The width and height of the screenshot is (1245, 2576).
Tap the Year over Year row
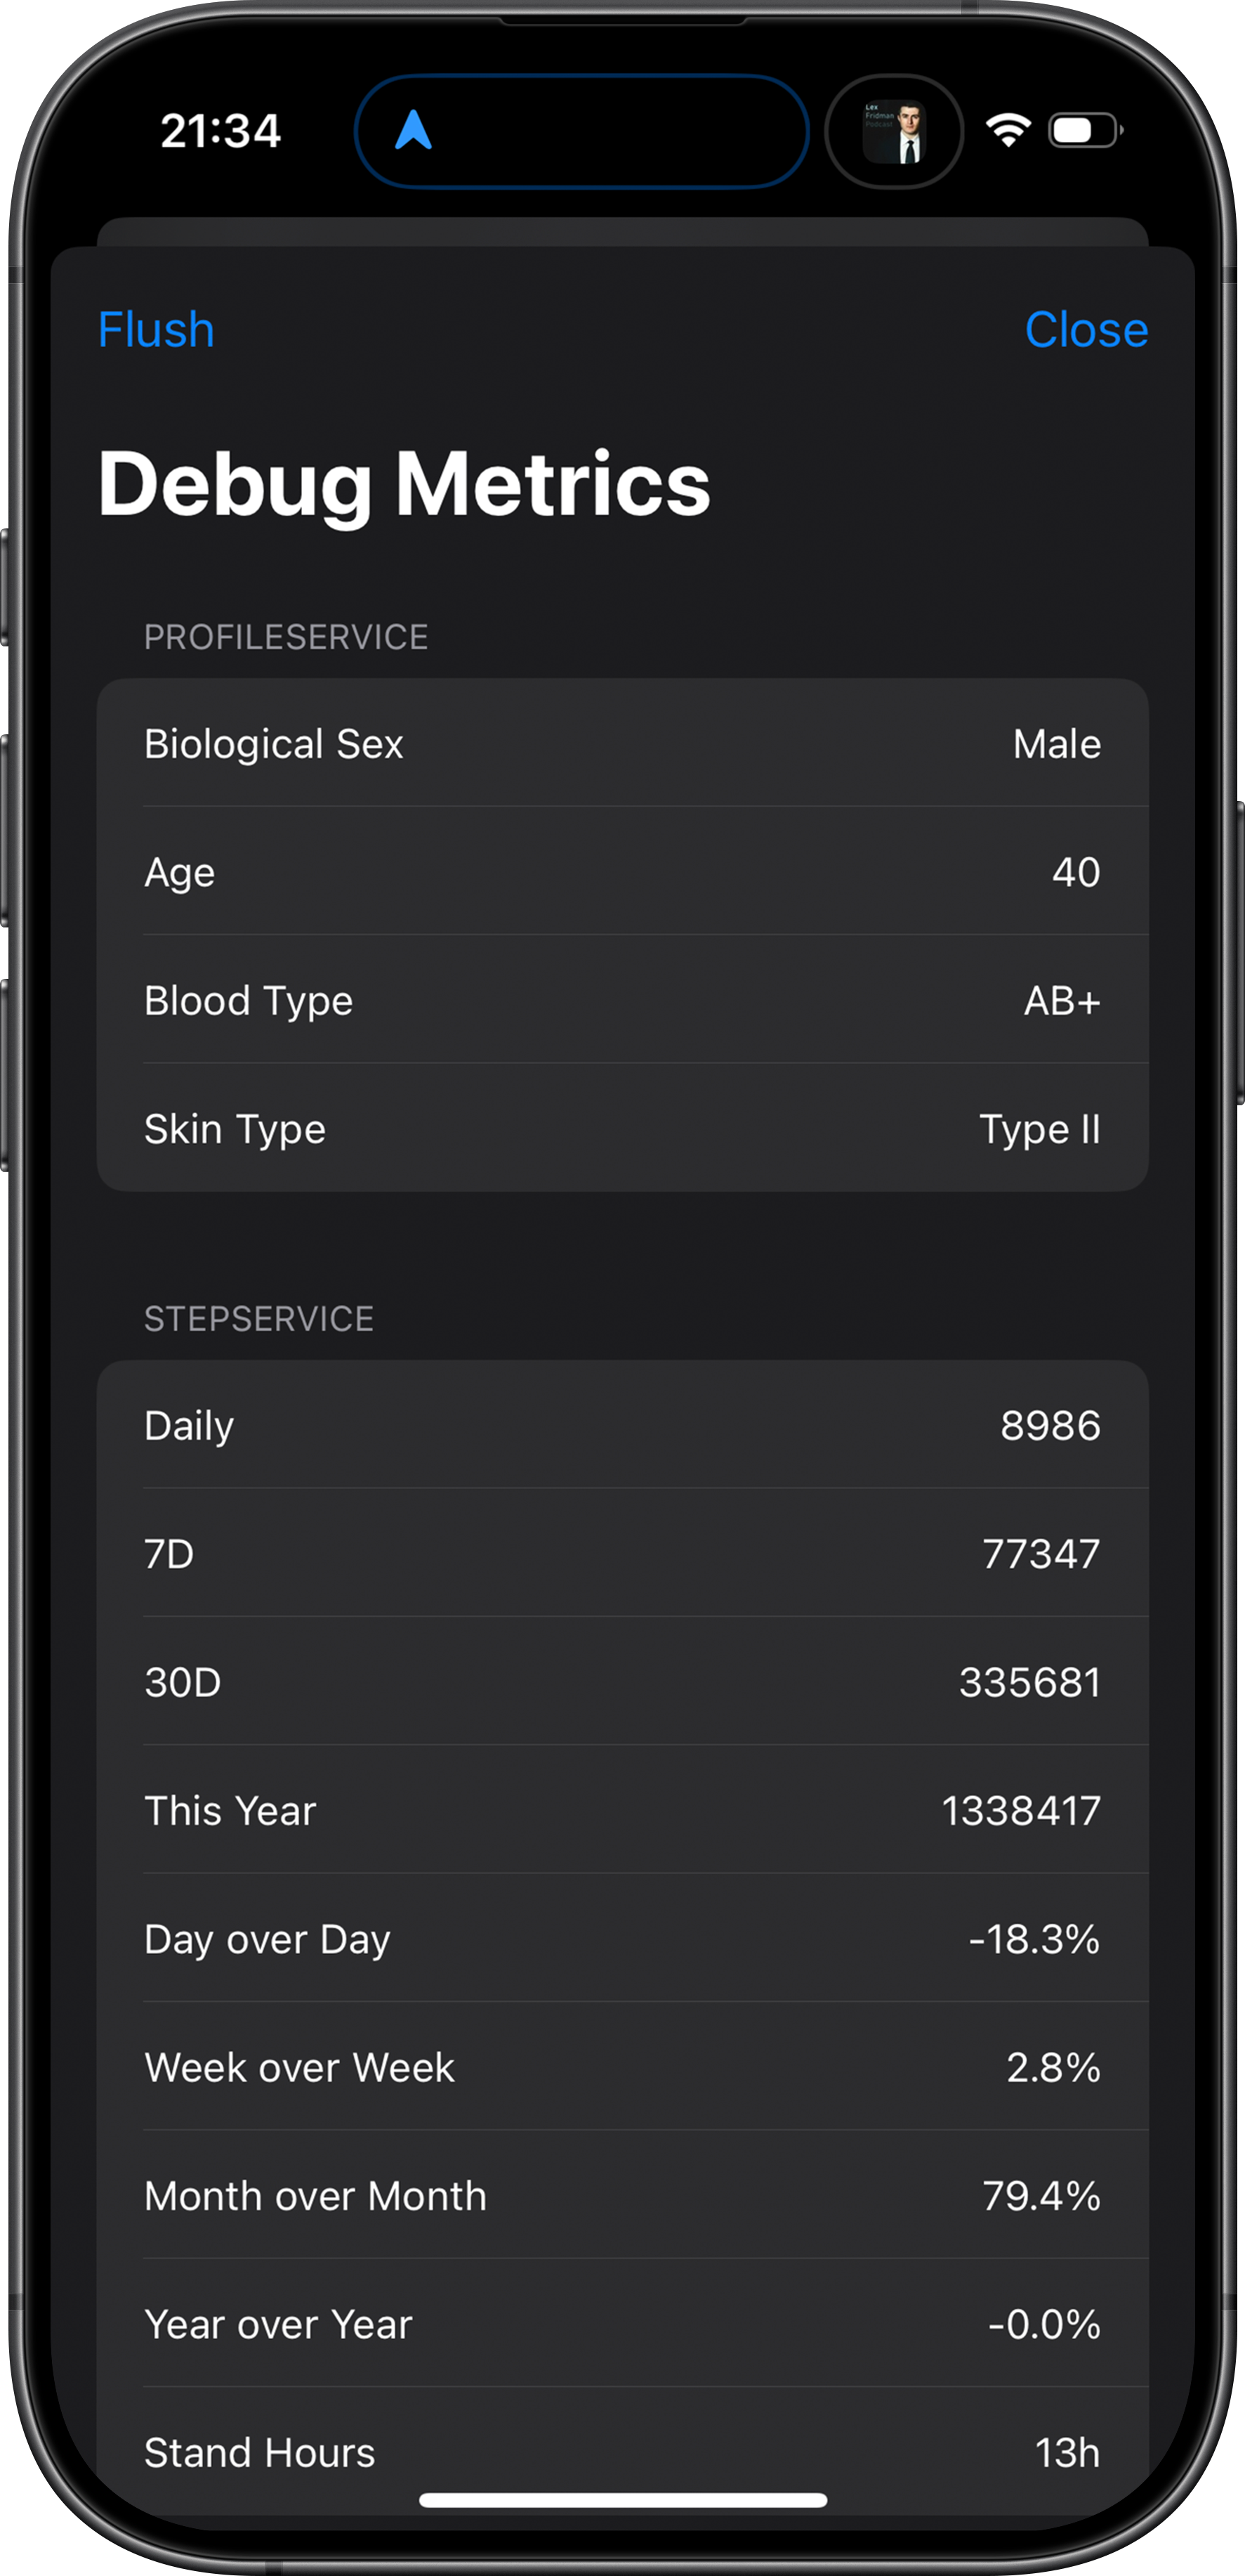[621, 2324]
